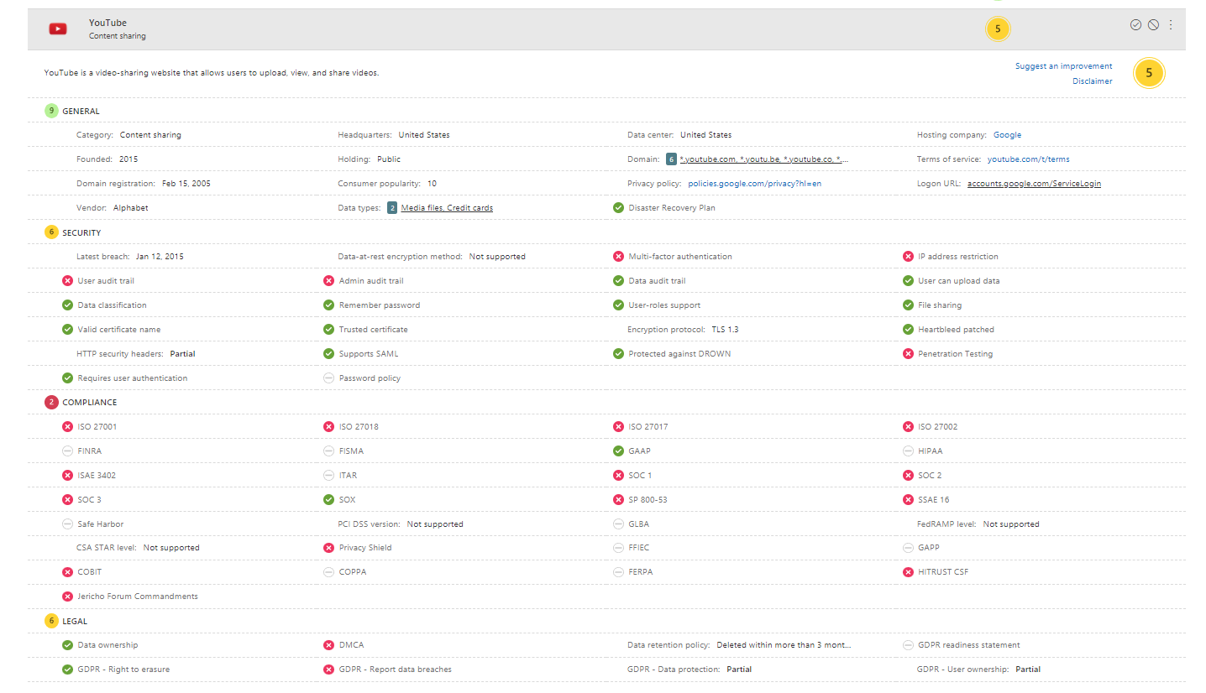Click the YouTube logo icon
Viewport: 1206px width, 693px height.
coord(57,29)
